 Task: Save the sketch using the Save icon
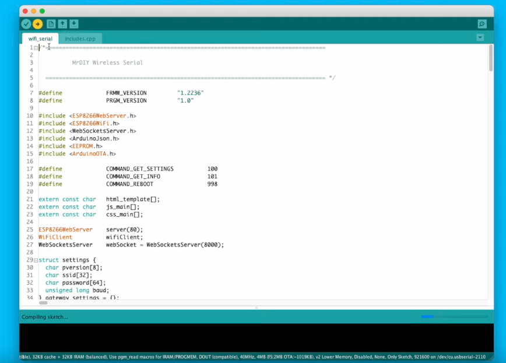pos(73,24)
